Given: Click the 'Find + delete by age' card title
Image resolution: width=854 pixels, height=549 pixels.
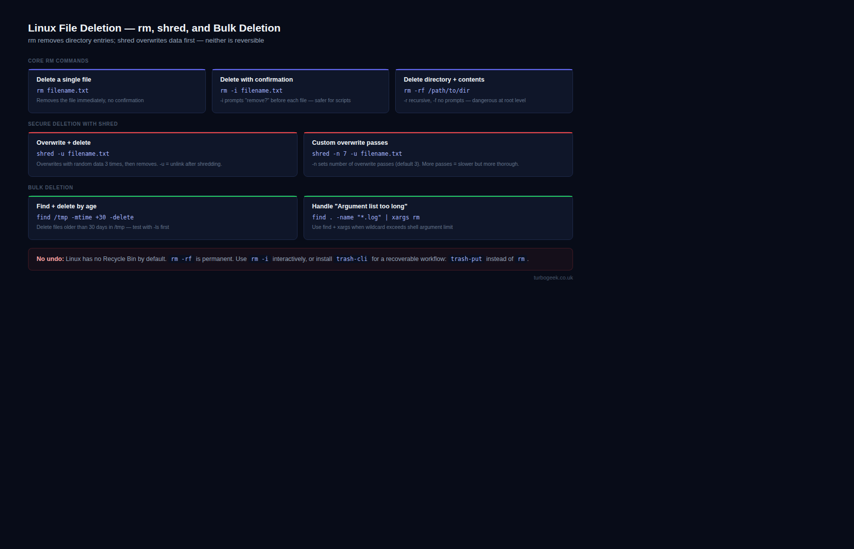Looking at the screenshot, I should (x=67, y=206).
